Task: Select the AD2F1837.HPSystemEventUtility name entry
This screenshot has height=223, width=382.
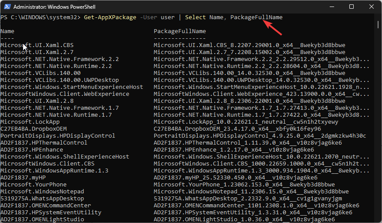Action: pos(51,212)
